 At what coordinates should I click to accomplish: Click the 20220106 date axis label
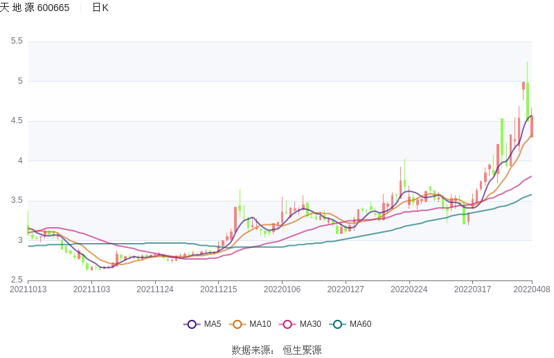click(282, 289)
